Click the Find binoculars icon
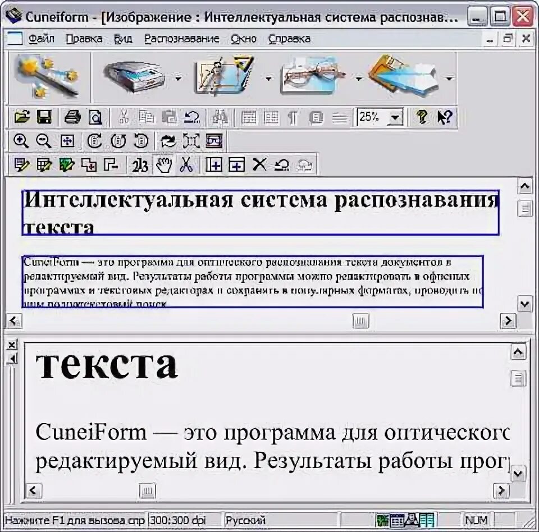 coord(219,118)
